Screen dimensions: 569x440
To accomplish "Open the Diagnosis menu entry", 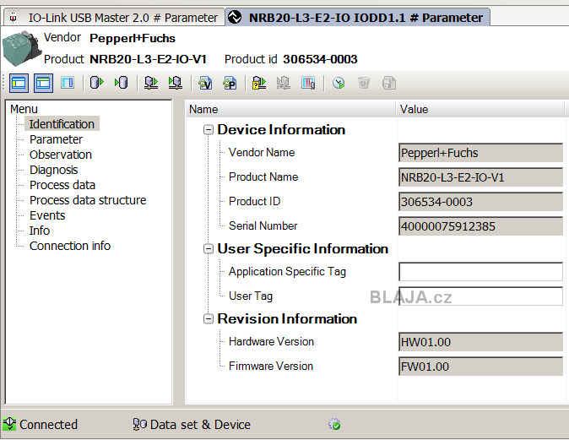I will pyautogui.click(x=54, y=170).
